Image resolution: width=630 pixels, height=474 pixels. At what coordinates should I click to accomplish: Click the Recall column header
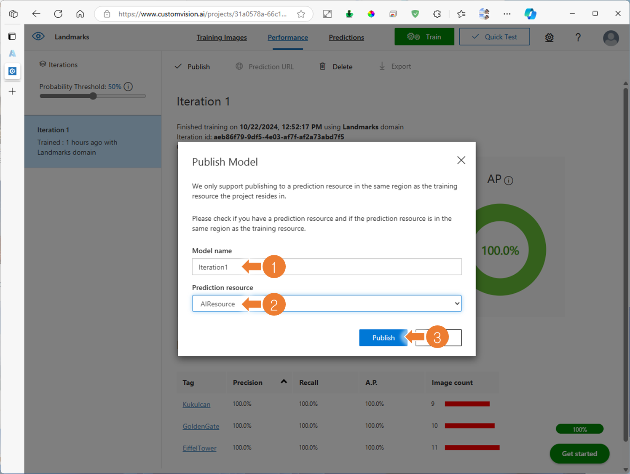tap(308, 383)
